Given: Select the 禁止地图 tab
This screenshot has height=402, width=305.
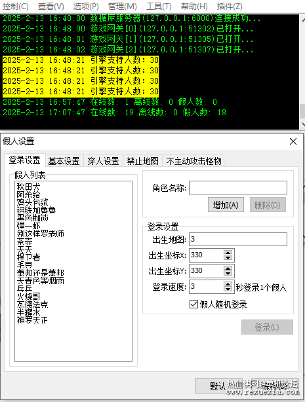Looking at the screenshot, I should (x=142, y=161).
